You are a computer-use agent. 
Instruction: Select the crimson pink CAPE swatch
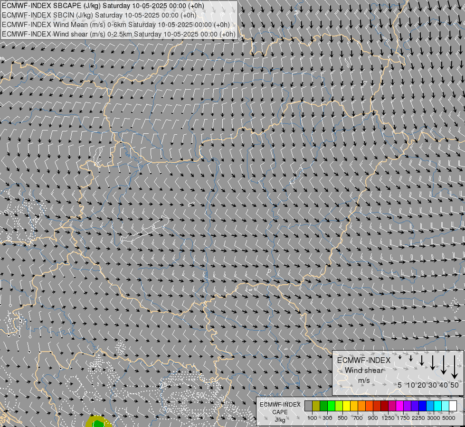tap(392, 406)
